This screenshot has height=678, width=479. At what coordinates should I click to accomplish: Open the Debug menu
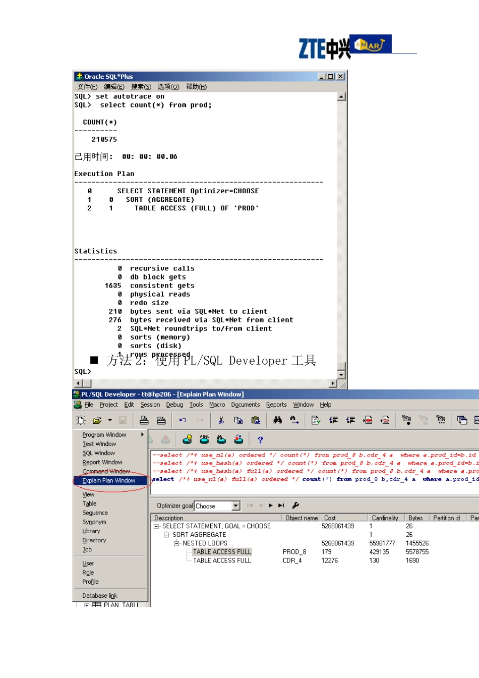(174, 405)
